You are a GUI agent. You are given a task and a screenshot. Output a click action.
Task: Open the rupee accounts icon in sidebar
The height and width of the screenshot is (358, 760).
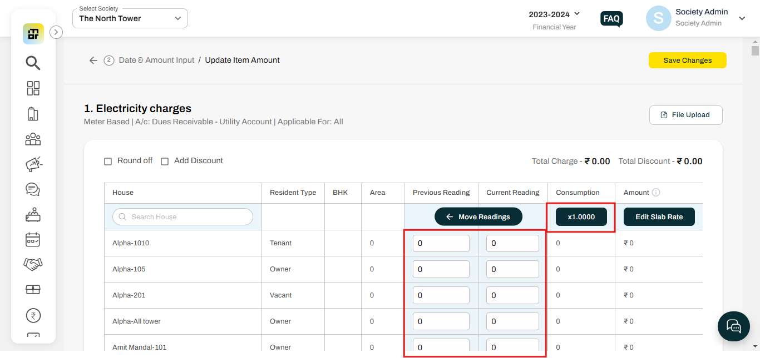(33, 315)
